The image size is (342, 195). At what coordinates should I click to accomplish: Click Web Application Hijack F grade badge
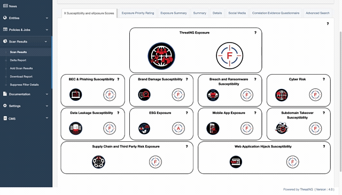pos(292,162)
